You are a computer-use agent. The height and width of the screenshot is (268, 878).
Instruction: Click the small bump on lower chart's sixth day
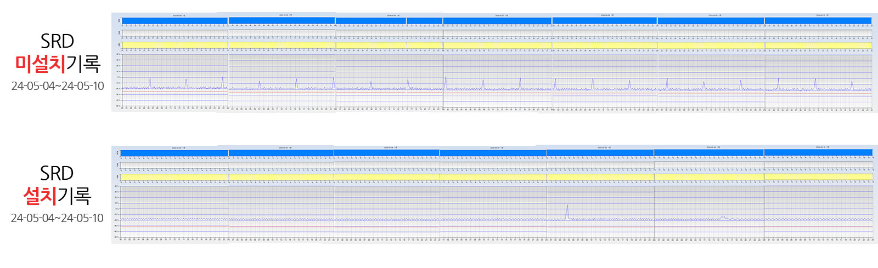point(723,217)
